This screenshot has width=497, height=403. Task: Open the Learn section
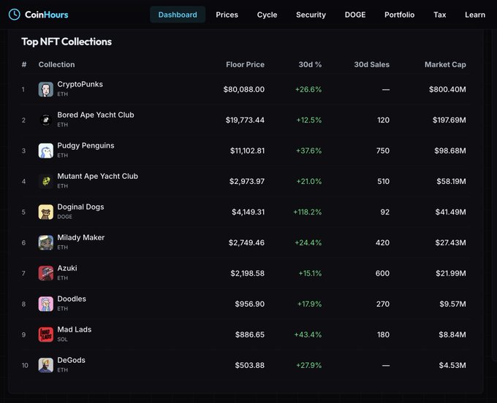475,15
